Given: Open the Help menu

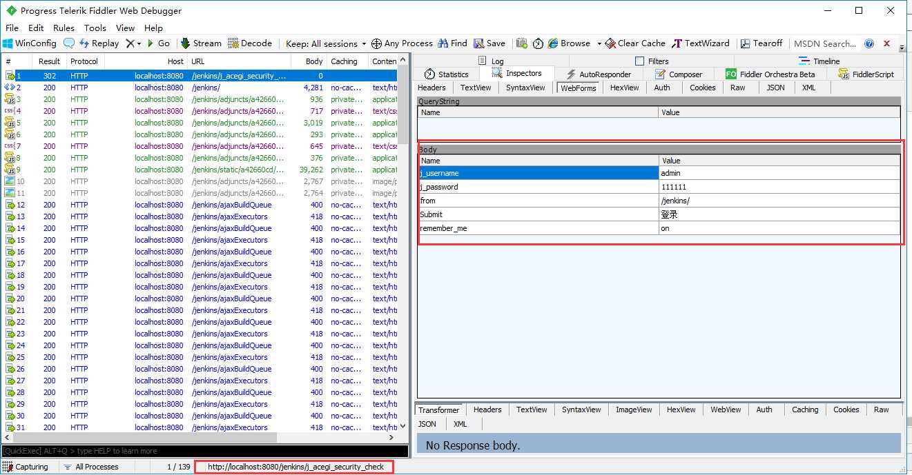Looking at the screenshot, I should [x=153, y=28].
